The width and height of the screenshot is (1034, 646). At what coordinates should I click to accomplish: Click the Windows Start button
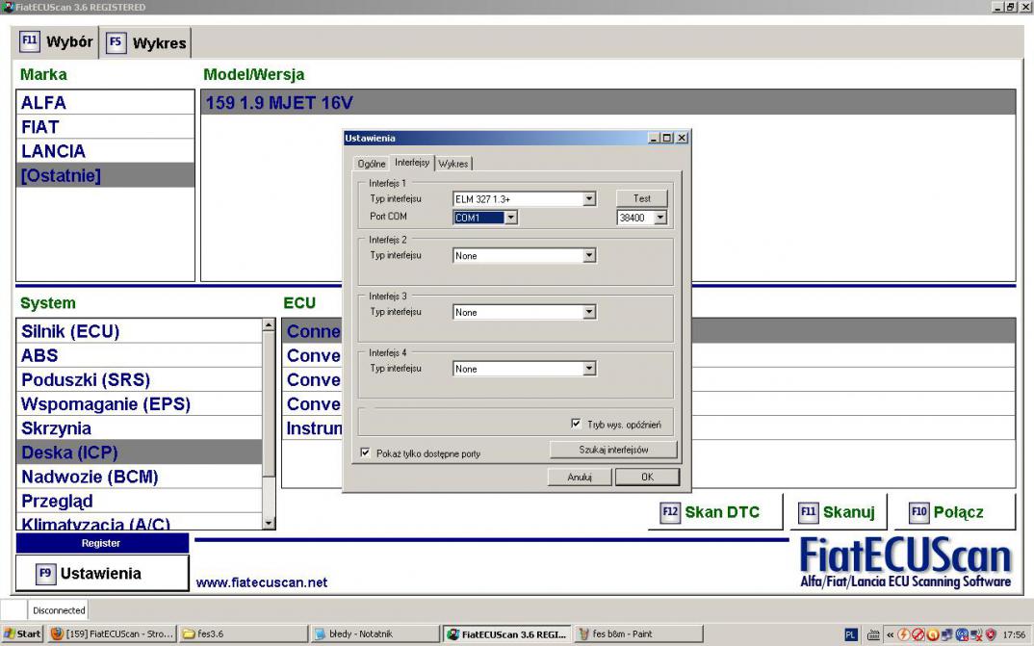pos(22,634)
